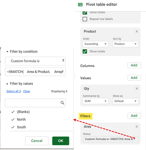Screen dimensions: 146x150
Task: Click the XMATCH custom formula input
Action: (35, 72)
